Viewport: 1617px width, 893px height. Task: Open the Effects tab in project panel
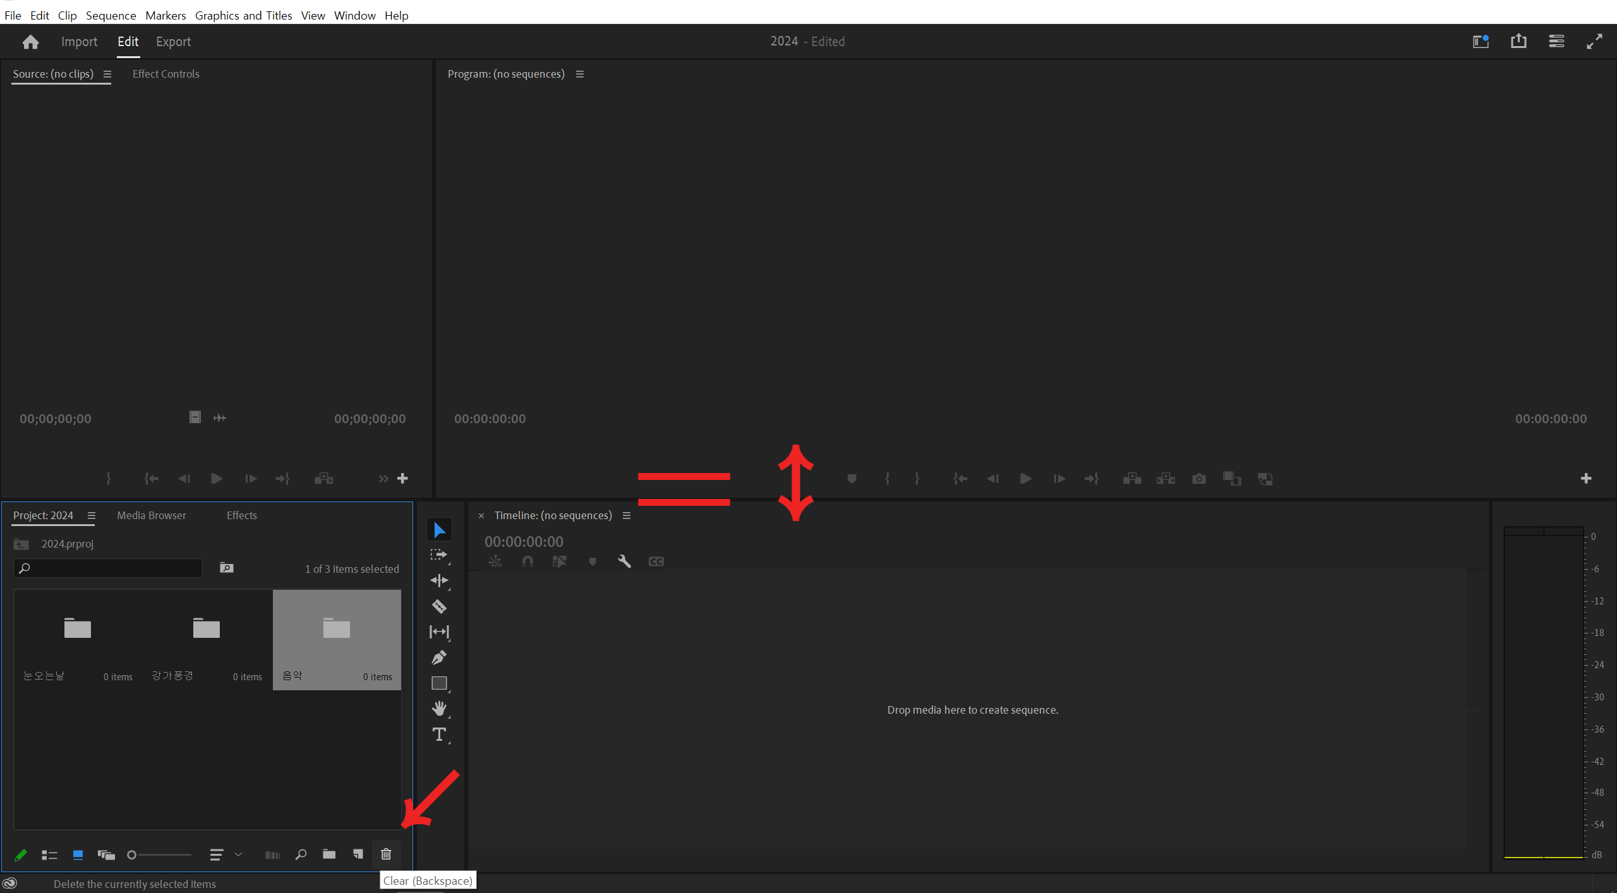(241, 515)
